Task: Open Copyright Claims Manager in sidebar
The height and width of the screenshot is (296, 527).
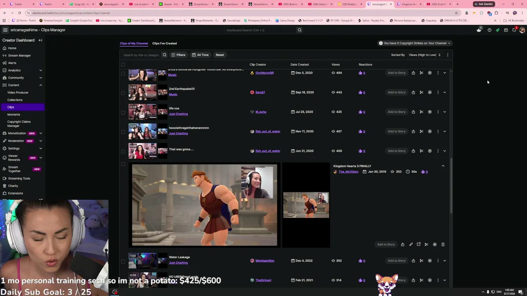Action: click(x=19, y=124)
